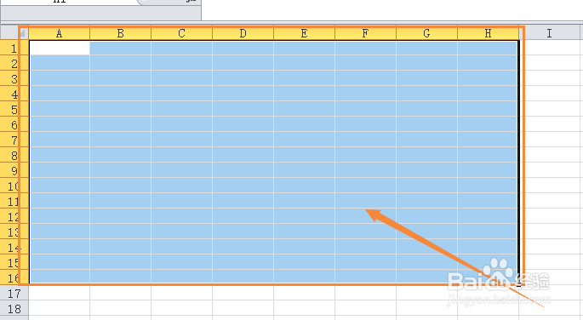This screenshot has height=320, width=583.
Task: Select row 7 header
Action: point(14,140)
